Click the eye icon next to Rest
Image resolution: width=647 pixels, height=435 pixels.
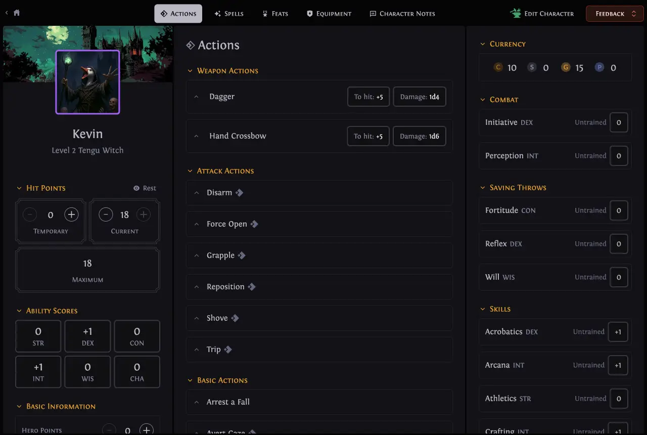(x=136, y=188)
